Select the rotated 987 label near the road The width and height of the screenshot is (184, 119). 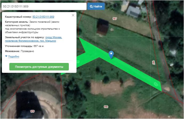[x=154, y=63]
